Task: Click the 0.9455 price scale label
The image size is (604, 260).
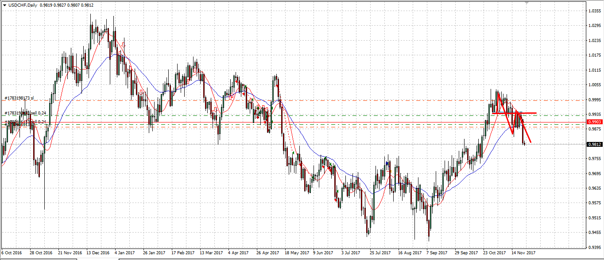Action: 595,232
